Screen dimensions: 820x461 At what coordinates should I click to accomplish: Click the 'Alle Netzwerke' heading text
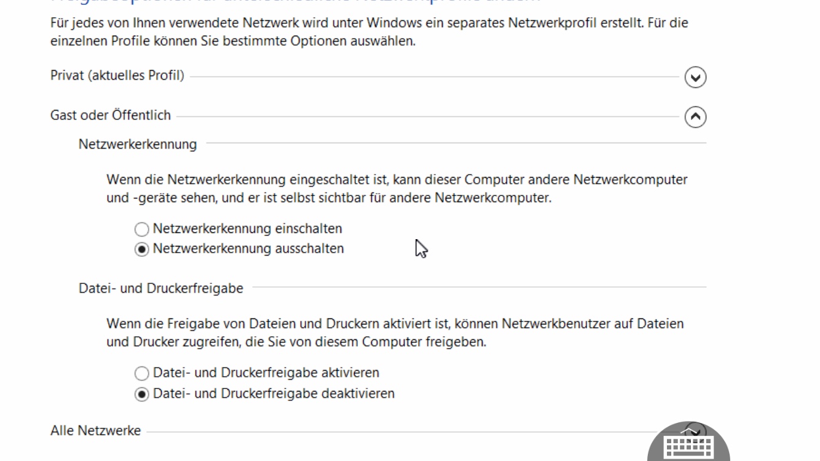[x=95, y=431]
